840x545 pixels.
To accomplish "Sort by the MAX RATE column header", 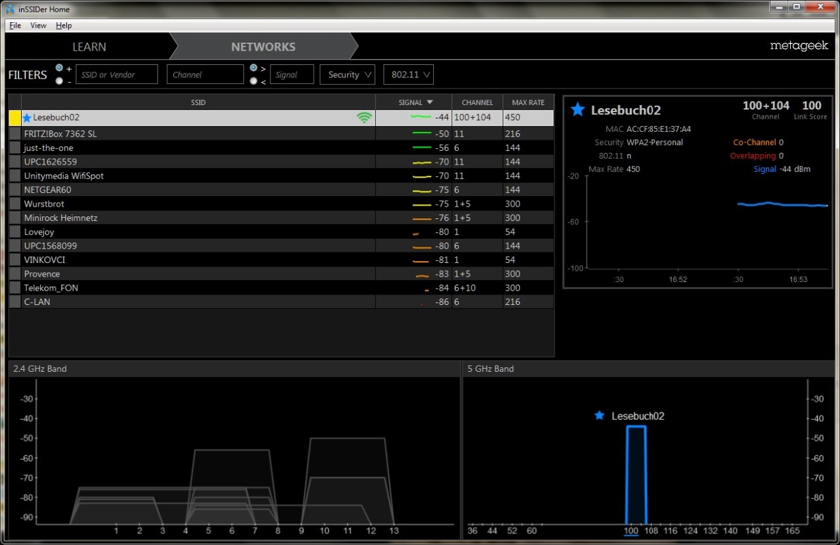I will tap(528, 102).
